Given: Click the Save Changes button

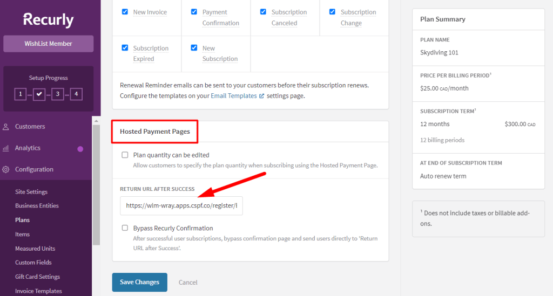Looking at the screenshot, I should click(139, 282).
